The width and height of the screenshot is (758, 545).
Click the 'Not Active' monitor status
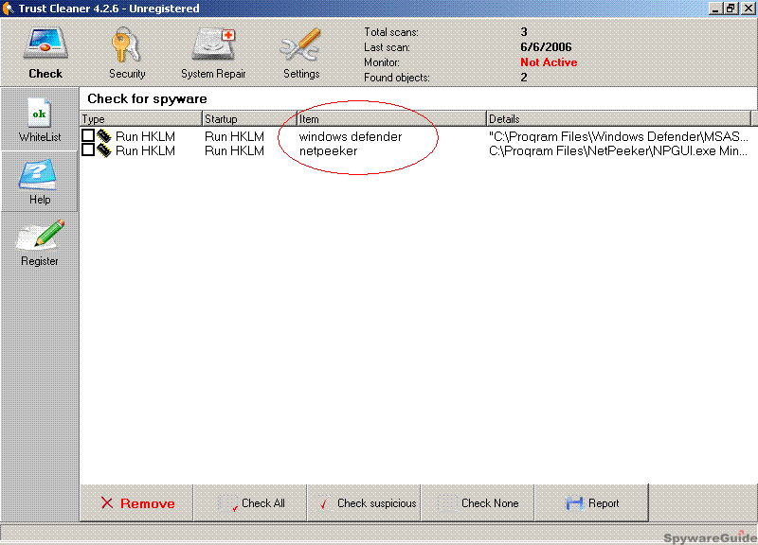click(x=549, y=62)
